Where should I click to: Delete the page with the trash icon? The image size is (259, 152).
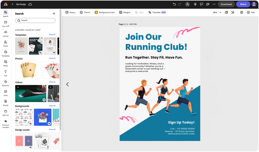(x=241, y=12)
